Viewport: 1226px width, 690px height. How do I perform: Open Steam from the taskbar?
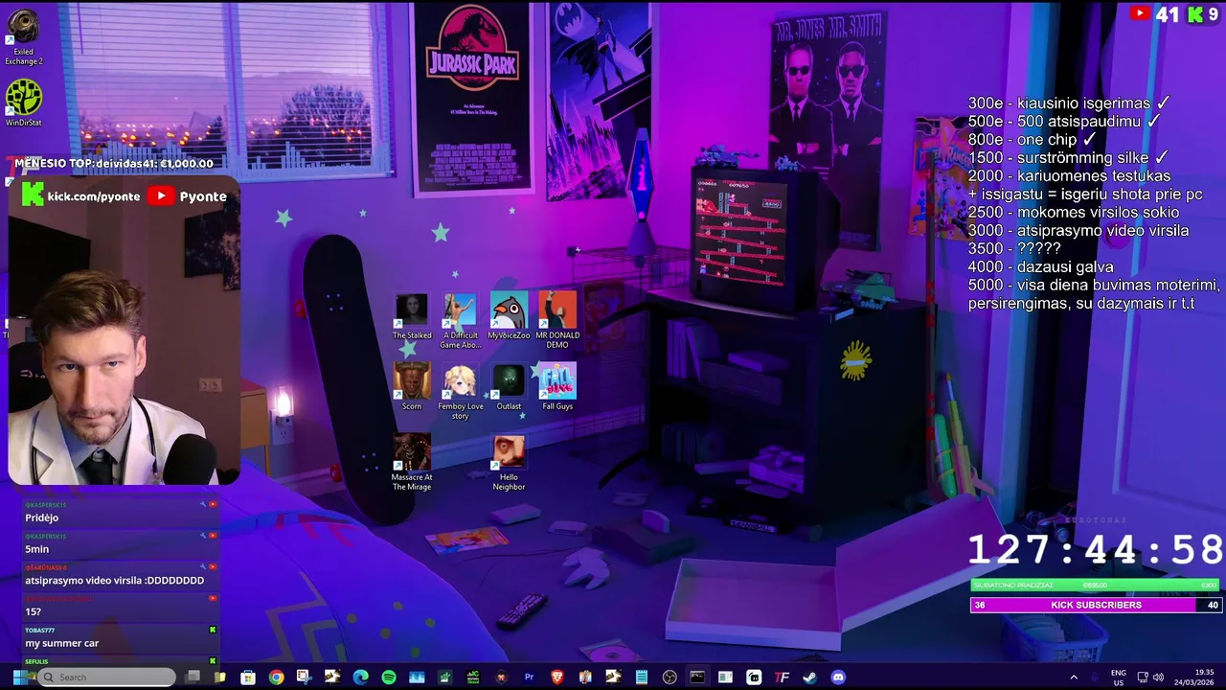(809, 678)
